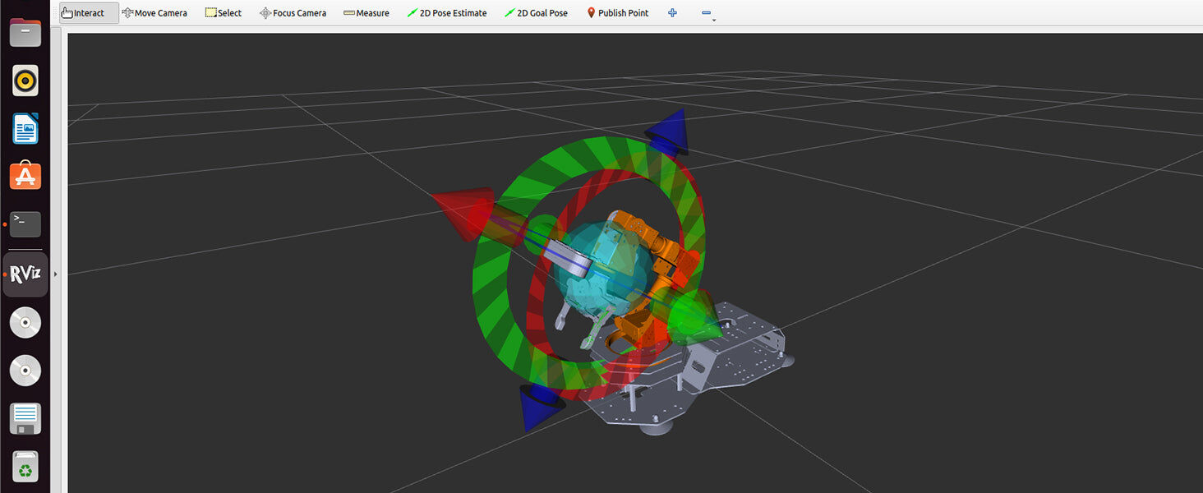
Task: Click the blue plus add-tool icon
Action: click(x=672, y=13)
